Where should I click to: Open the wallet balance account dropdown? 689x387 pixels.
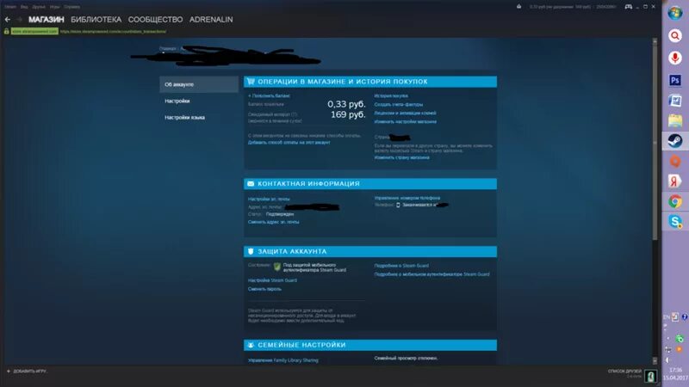pyautogui.click(x=573, y=7)
